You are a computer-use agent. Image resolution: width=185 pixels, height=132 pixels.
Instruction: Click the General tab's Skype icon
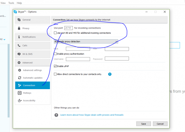[19, 20]
